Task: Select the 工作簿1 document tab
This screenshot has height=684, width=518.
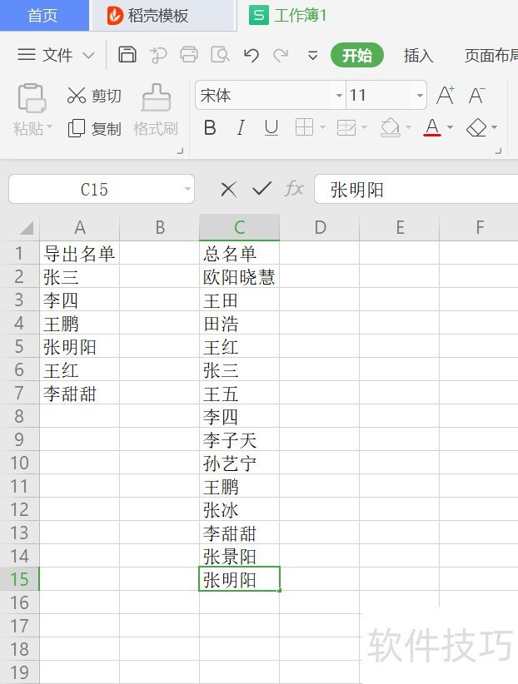Action: (288, 16)
